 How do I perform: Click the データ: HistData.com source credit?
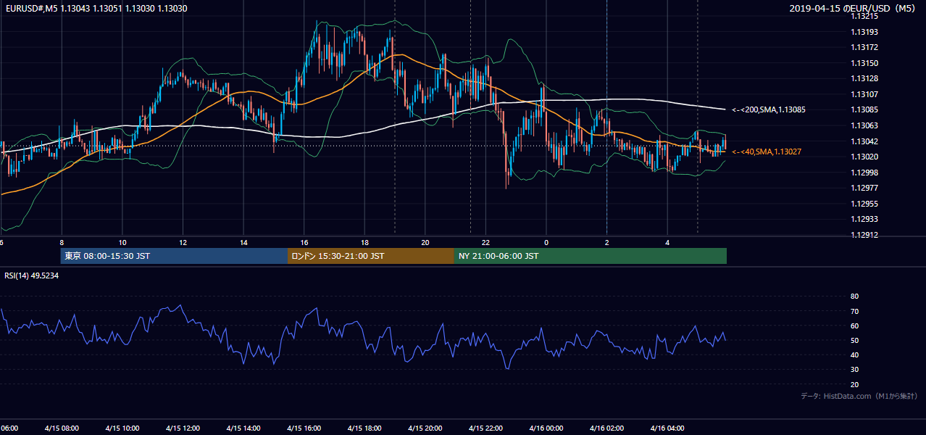(859, 396)
